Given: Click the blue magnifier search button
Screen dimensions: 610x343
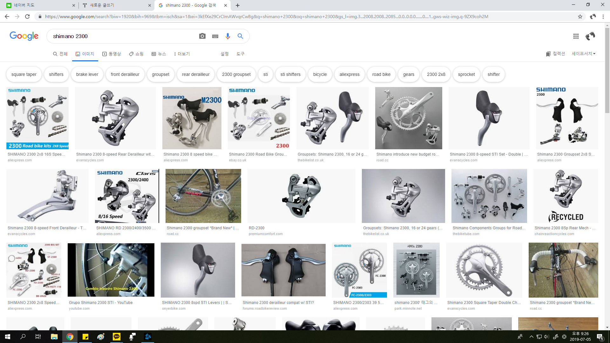Looking at the screenshot, I should (240, 36).
